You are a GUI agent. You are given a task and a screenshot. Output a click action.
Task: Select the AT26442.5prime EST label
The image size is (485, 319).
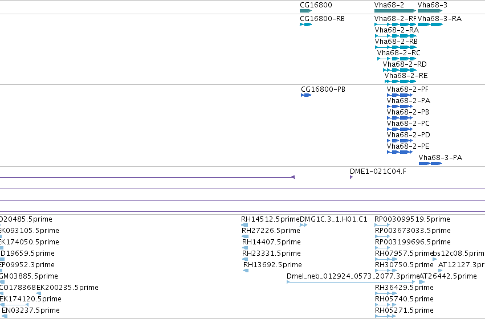448,276
